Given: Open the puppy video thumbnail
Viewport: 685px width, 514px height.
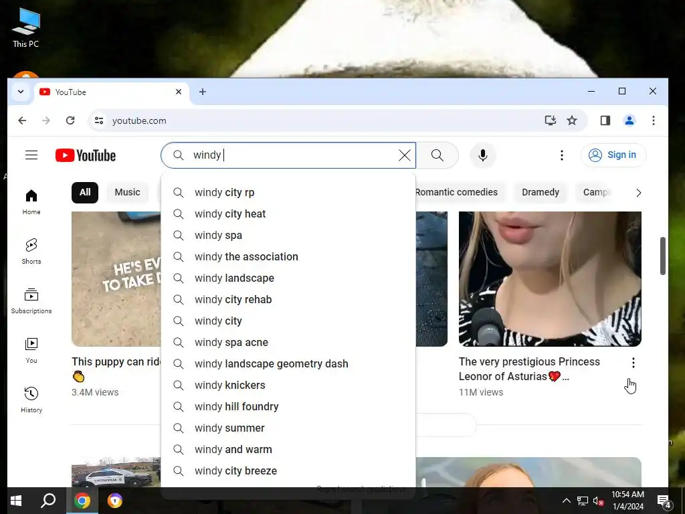Looking at the screenshot, I should [116, 279].
